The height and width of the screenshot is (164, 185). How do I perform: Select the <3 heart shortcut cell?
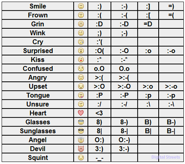pos(99,113)
